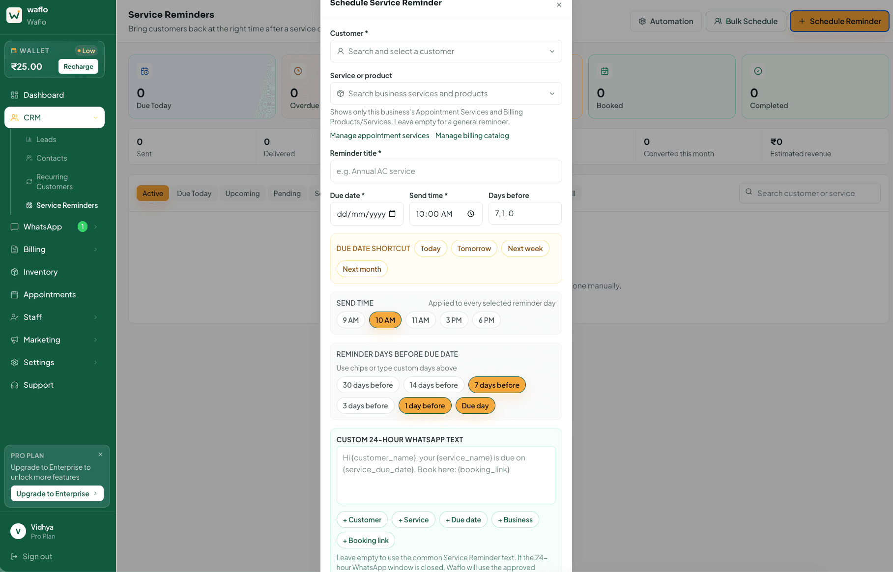Click the Sign out icon
This screenshot has height=572, width=893.
(x=14, y=556)
